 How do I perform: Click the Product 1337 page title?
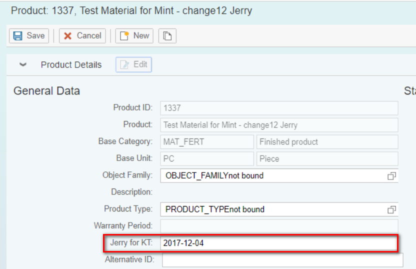click(131, 10)
